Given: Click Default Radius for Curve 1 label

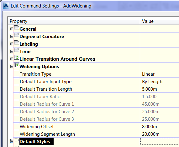Looking at the screenshot, I should coord(47,104).
